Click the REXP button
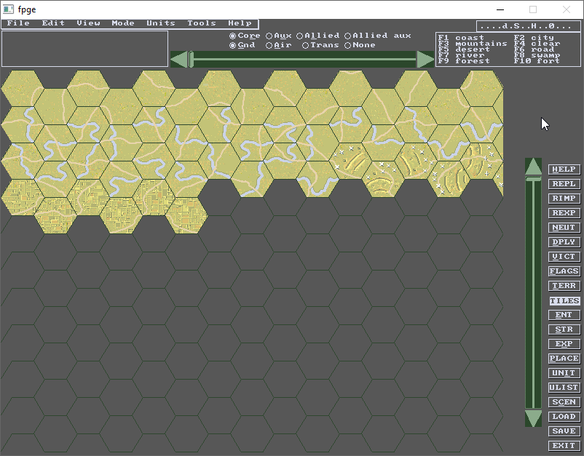 coord(564,213)
